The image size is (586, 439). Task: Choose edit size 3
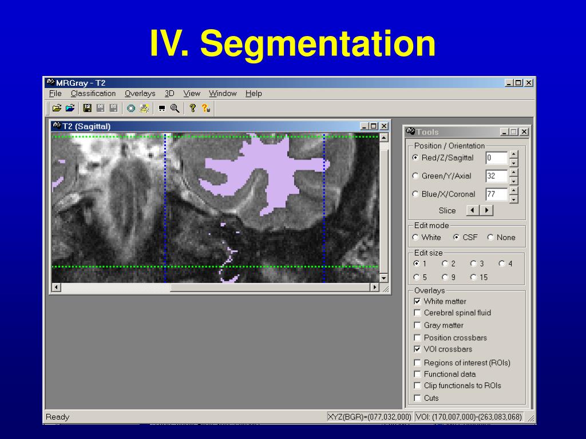point(473,264)
